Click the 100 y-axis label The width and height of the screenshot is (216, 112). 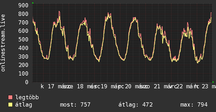(23, 74)
